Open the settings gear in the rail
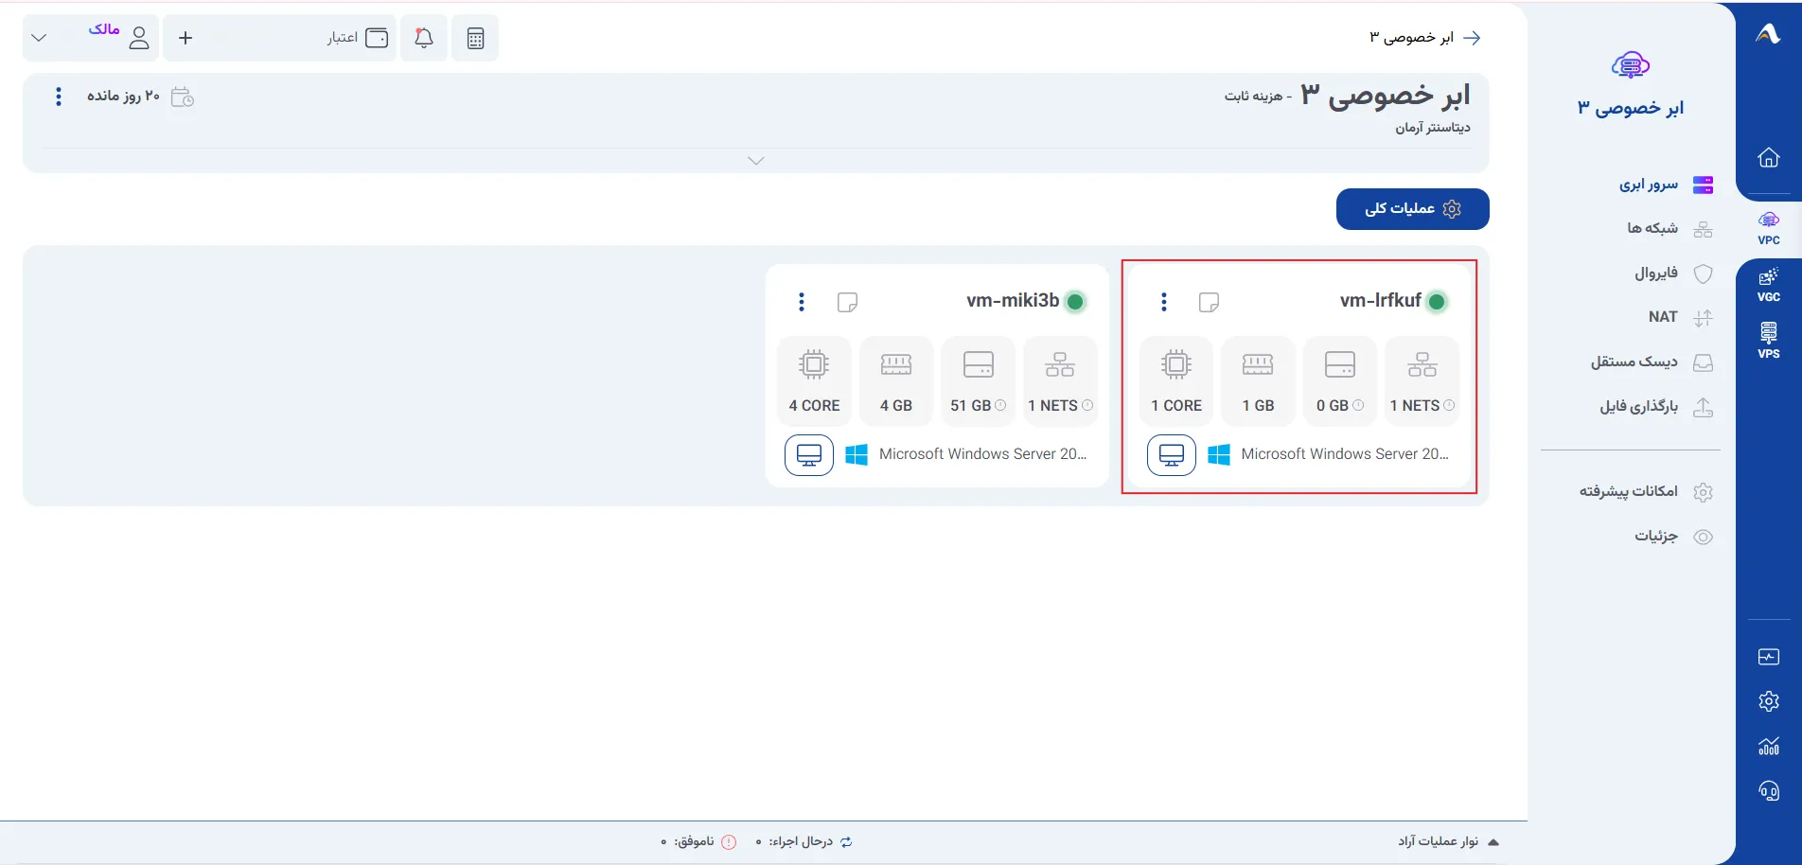The image size is (1802, 865). point(1769,701)
